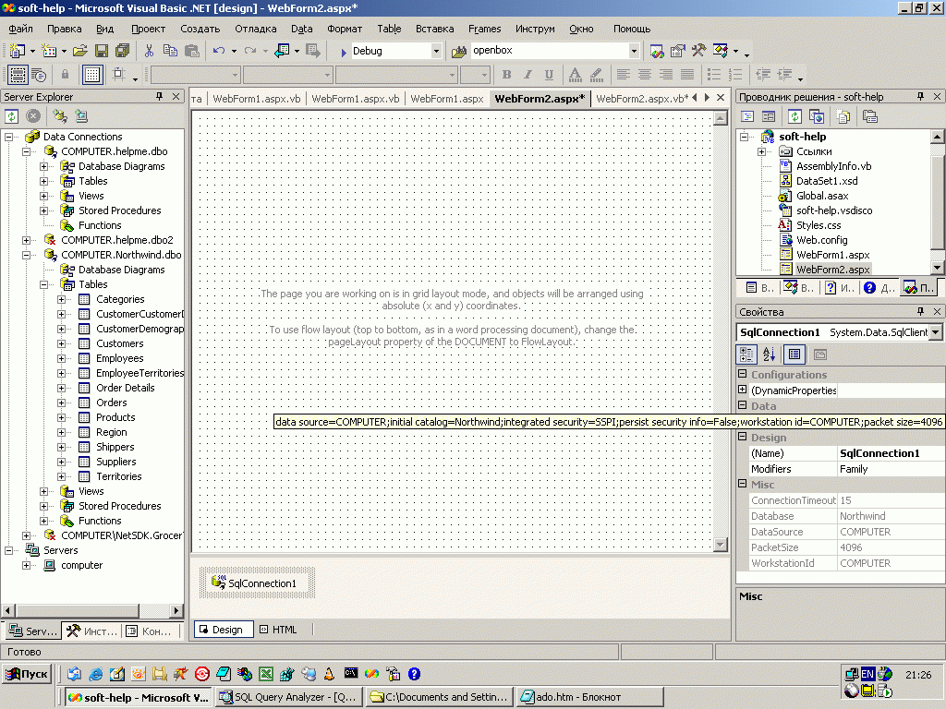Open C:\Documents and Settings taskbar window
The image size is (946, 709).
pyautogui.click(x=439, y=697)
